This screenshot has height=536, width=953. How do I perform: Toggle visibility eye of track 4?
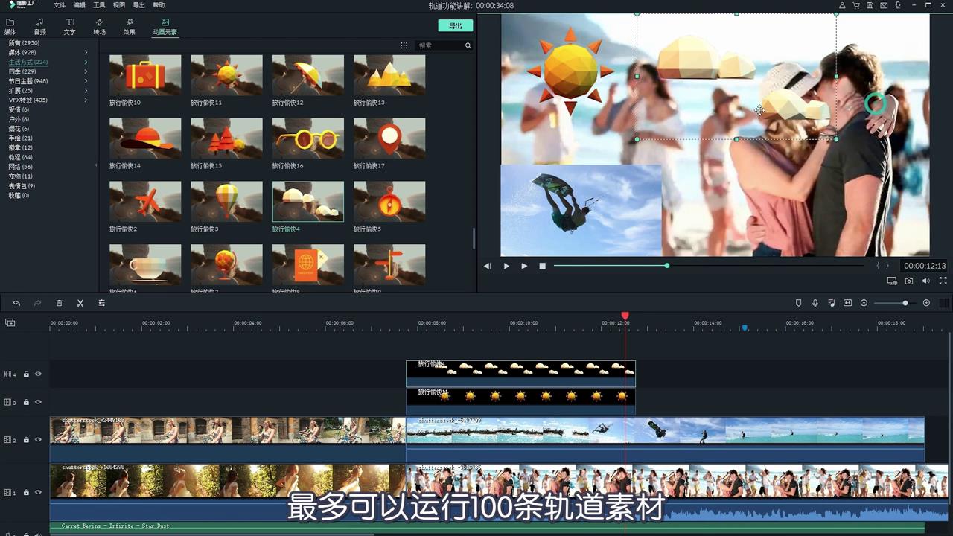[38, 374]
